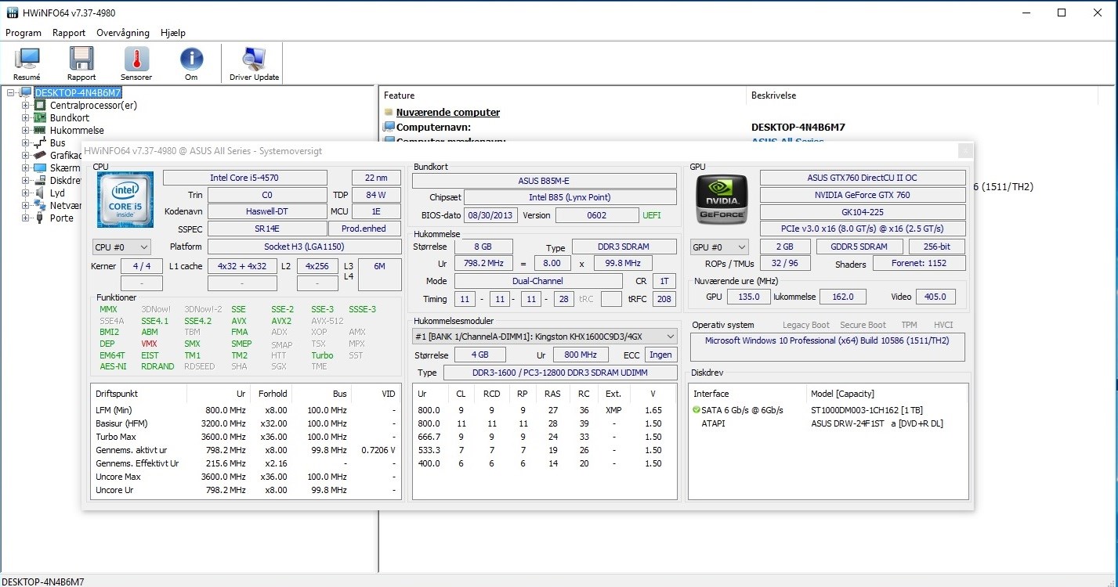The image size is (1118, 587).
Task: Expand the Lyd tree node
Action: pos(25,193)
